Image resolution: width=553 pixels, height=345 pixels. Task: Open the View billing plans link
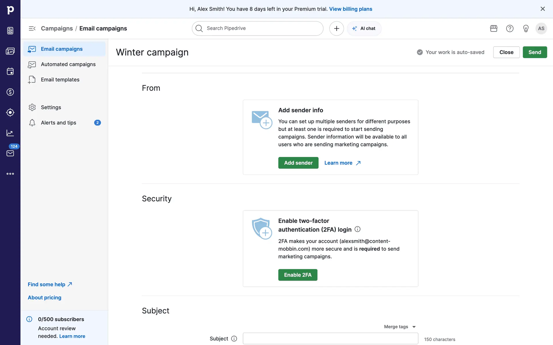(x=351, y=9)
